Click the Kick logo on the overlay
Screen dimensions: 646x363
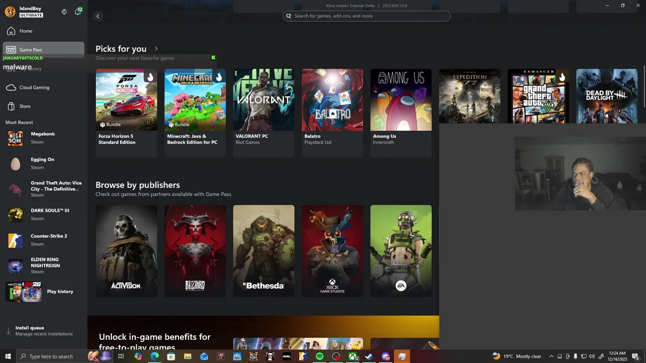click(x=213, y=57)
